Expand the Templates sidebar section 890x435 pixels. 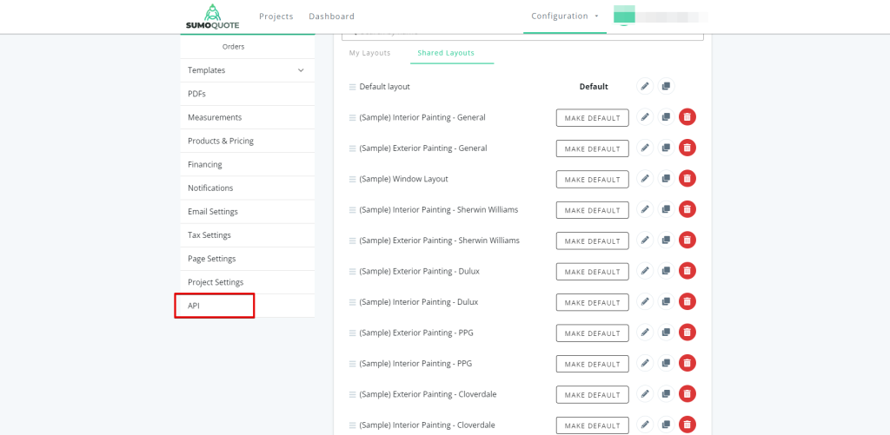point(301,70)
